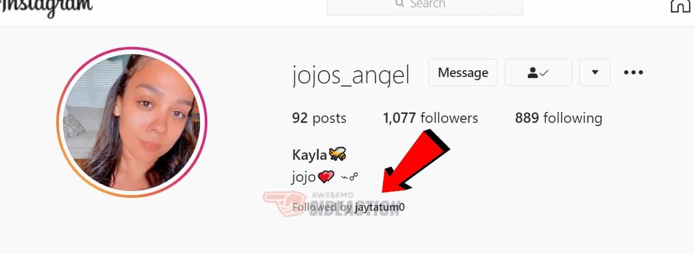Open the 889 following list
694x254 pixels.
click(x=559, y=118)
